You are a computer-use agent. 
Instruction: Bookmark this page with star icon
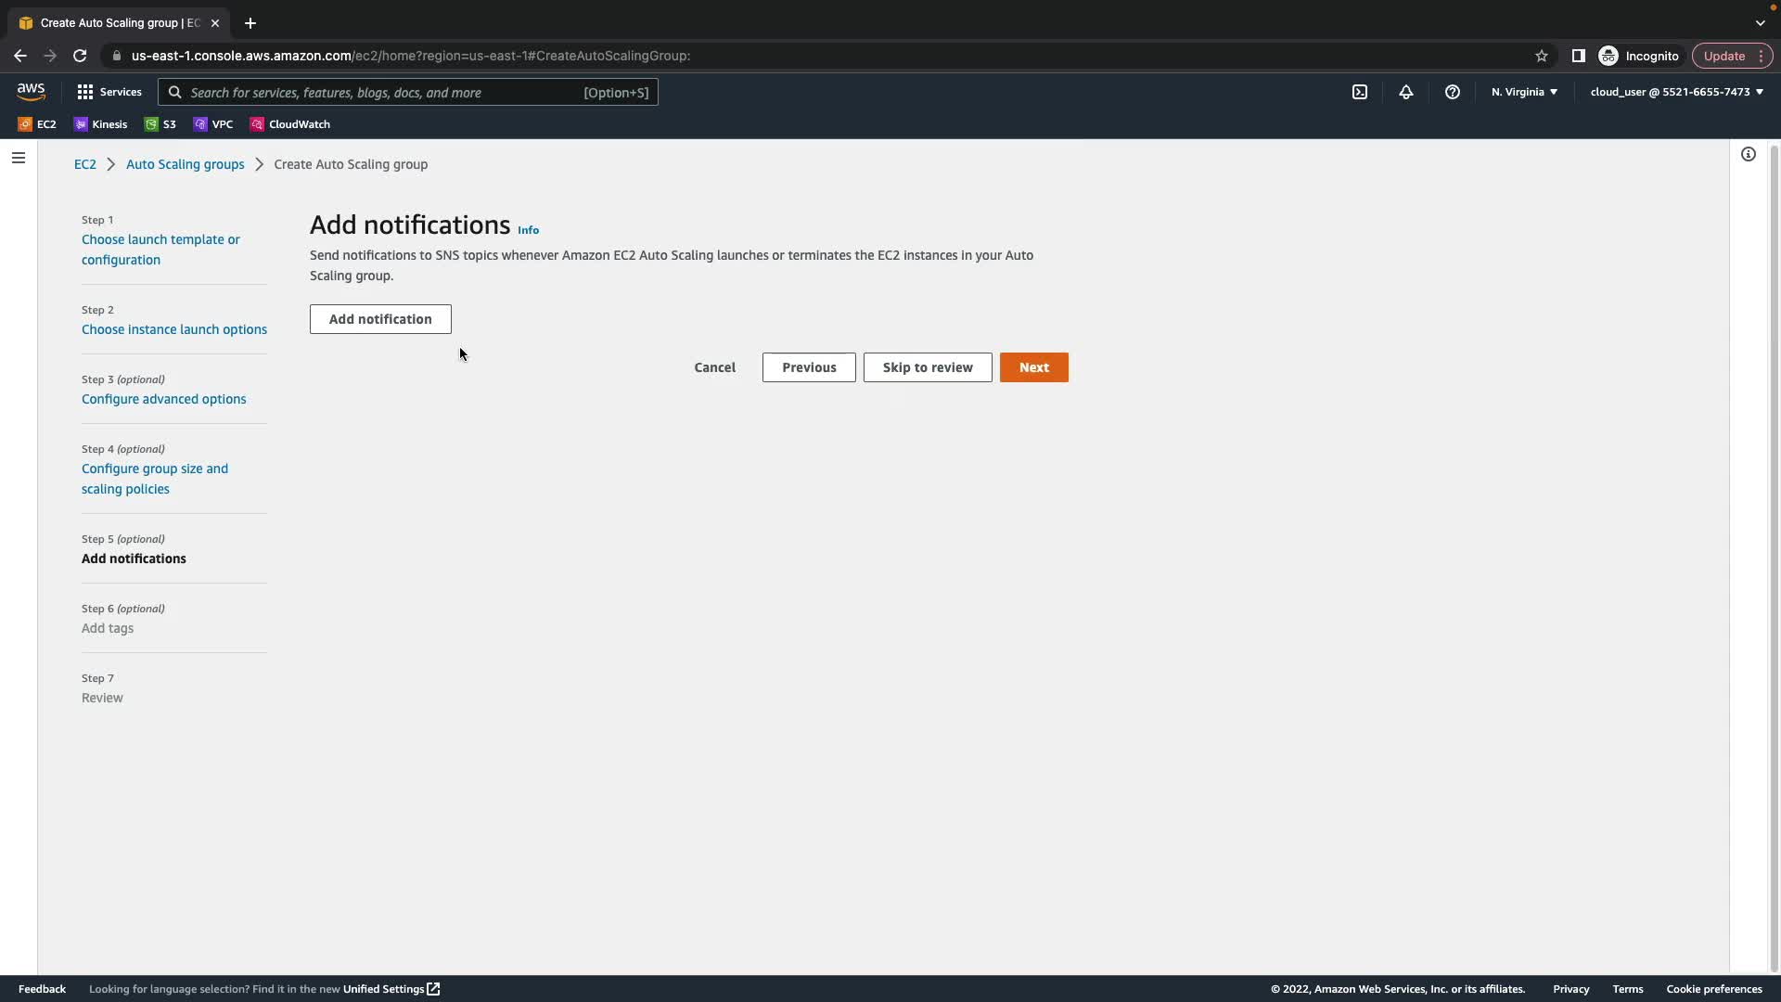(1541, 56)
